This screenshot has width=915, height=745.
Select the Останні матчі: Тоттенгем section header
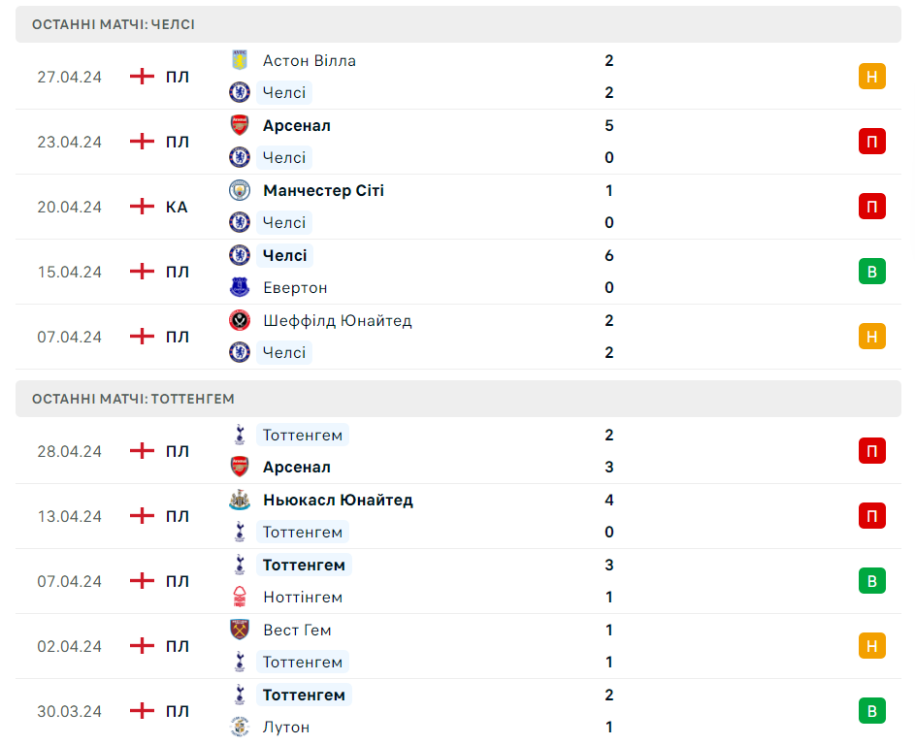click(x=458, y=399)
